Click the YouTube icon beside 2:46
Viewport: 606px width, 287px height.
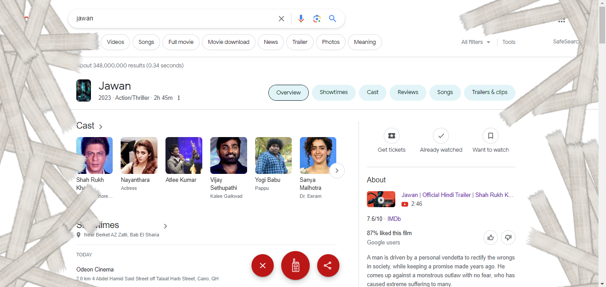pyautogui.click(x=405, y=204)
